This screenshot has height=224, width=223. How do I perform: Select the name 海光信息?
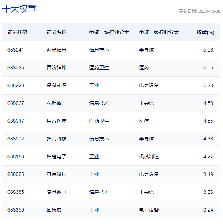56,50
